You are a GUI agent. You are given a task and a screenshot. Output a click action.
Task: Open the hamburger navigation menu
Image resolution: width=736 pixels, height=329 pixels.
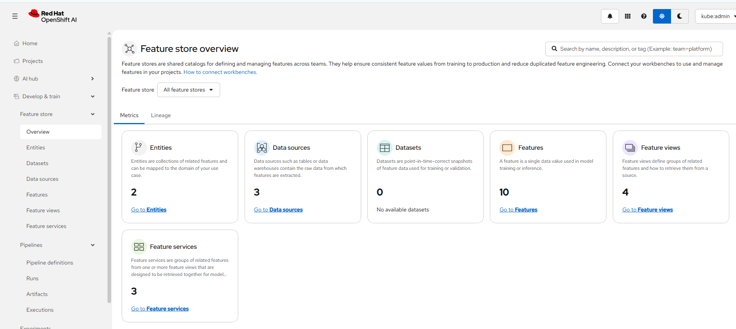[15, 16]
